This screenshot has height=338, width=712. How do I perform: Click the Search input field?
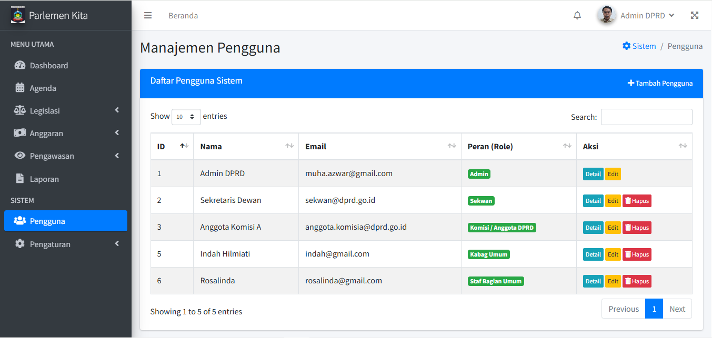pyautogui.click(x=646, y=117)
